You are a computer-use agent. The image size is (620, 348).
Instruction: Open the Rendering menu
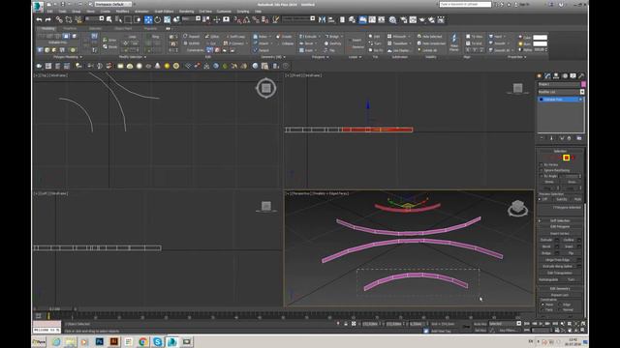click(x=186, y=11)
